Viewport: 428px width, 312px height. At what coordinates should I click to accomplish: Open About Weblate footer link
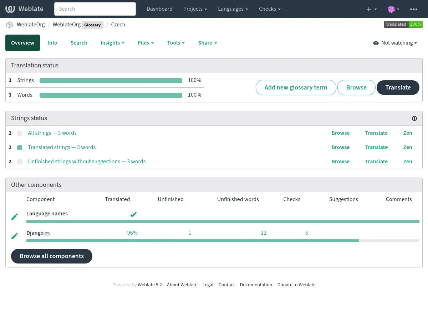tap(182, 285)
